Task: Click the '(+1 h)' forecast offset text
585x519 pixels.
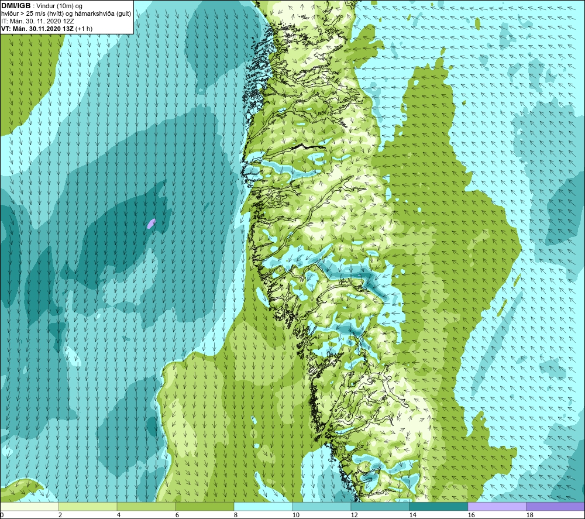Action: [x=84, y=29]
